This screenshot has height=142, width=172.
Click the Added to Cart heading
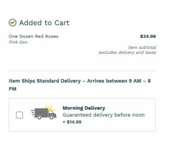pyautogui.click(x=44, y=23)
